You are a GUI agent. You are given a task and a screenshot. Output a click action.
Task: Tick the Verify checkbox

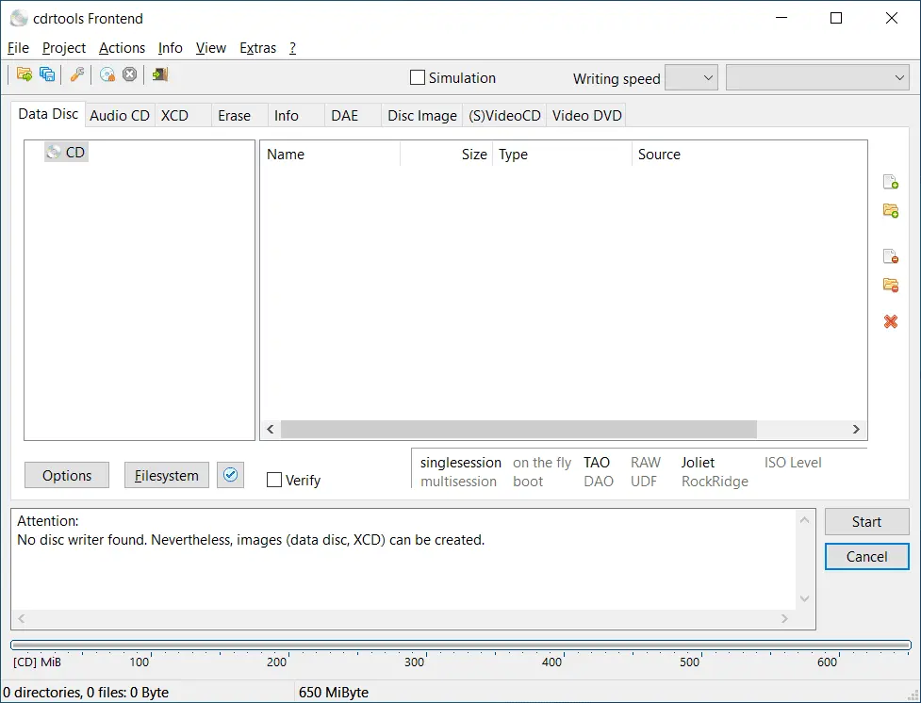coord(274,481)
